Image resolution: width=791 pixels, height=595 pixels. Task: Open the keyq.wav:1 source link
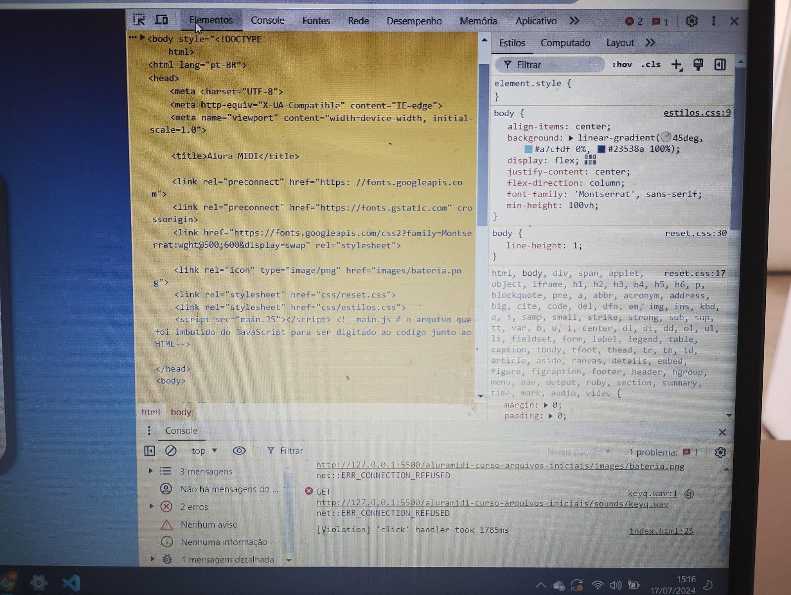tap(653, 494)
